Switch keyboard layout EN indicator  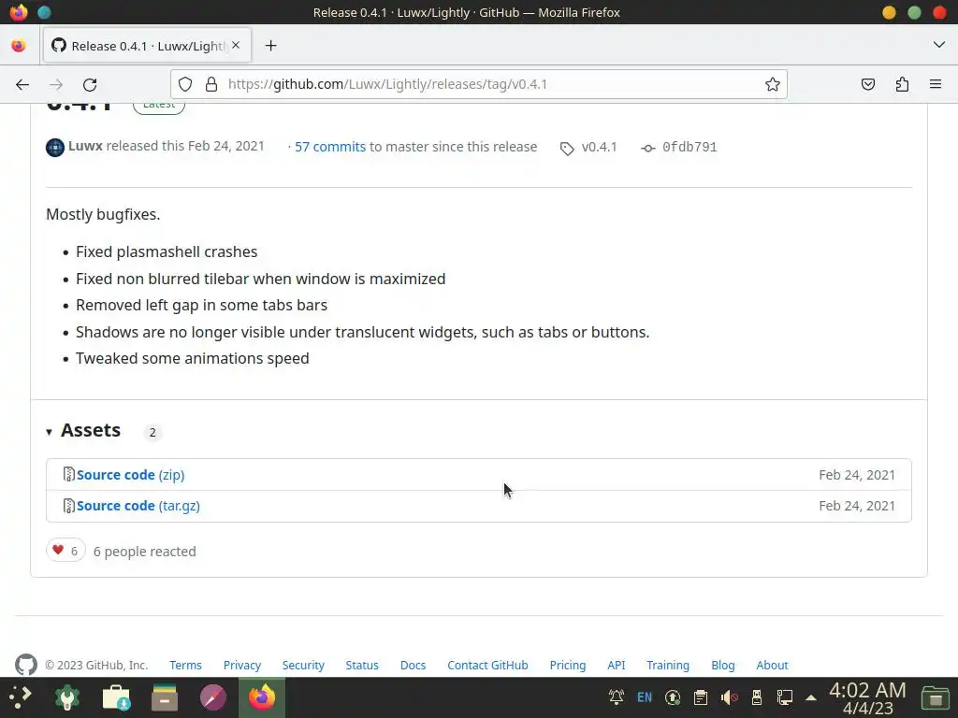tap(645, 696)
